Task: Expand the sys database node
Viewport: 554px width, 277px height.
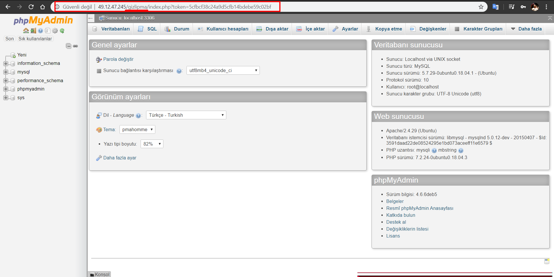Action: click(5, 98)
